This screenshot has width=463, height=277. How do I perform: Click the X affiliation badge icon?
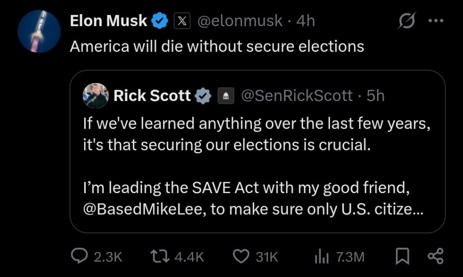point(181,21)
